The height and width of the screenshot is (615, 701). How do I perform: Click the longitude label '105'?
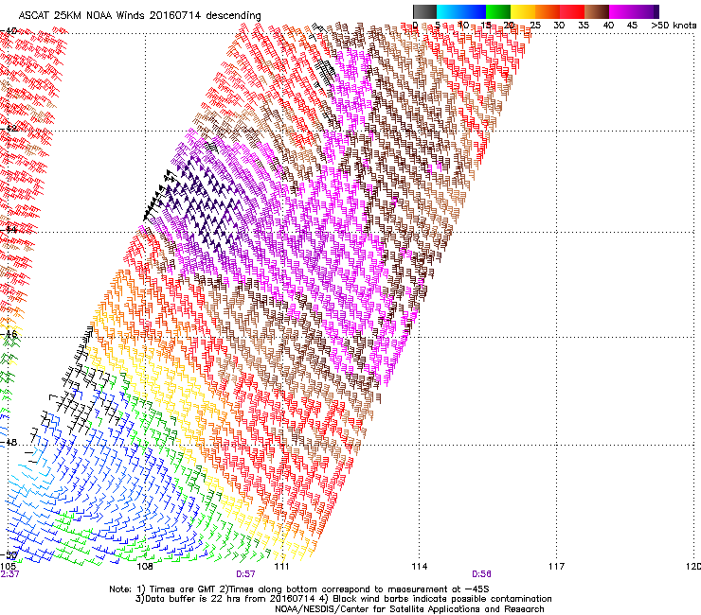(x=8, y=567)
